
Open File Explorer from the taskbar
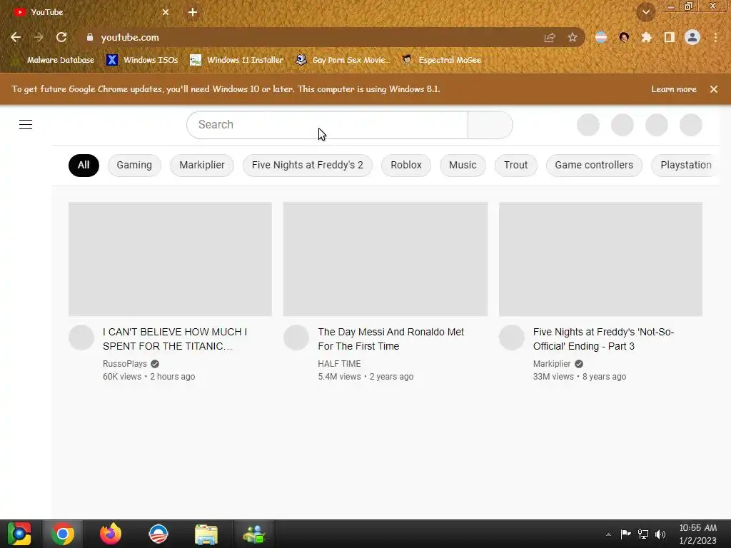pyautogui.click(x=206, y=534)
